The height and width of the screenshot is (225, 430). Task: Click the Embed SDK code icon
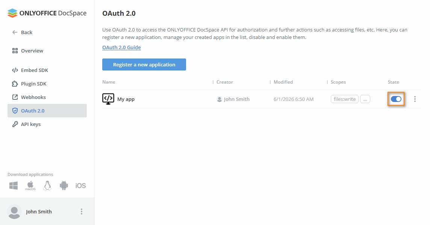(x=15, y=70)
